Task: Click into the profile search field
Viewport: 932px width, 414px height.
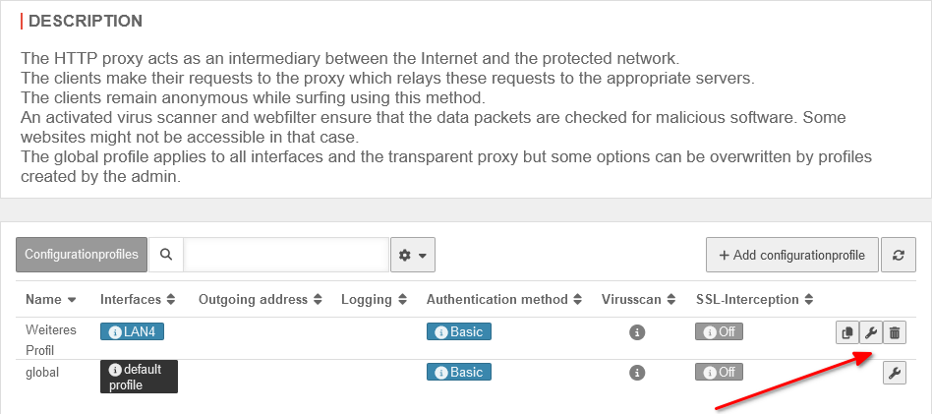Action: (x=286, y=255)
